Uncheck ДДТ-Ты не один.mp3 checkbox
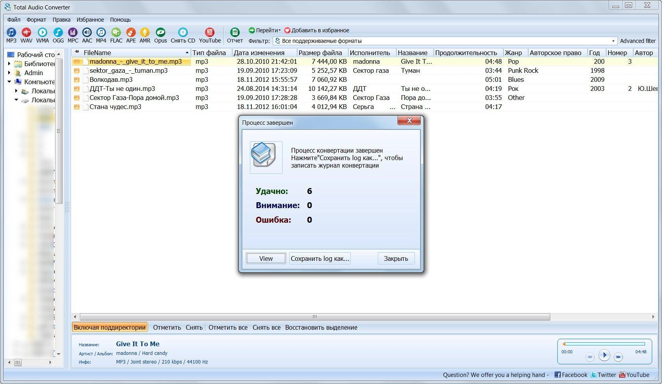This screenshot has height=384, width=662. point(77,89)
